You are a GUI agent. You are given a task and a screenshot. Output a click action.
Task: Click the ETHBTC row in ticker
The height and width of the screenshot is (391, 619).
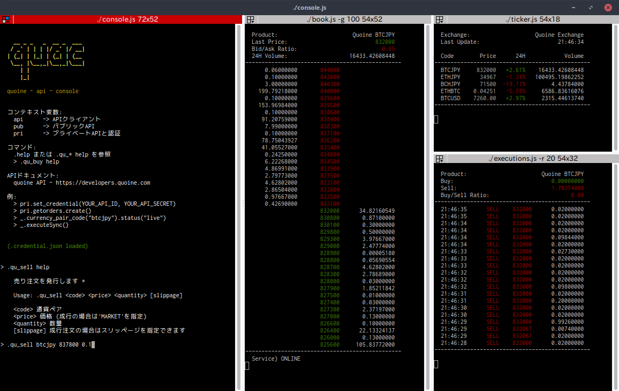(x=512, y=91)
